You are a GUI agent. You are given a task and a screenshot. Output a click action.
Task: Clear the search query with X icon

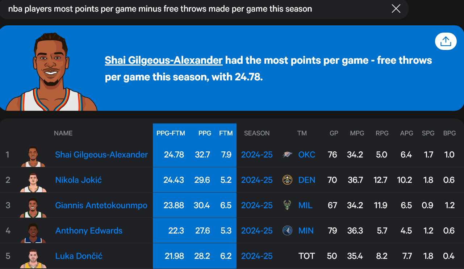[x=396, y=9]
